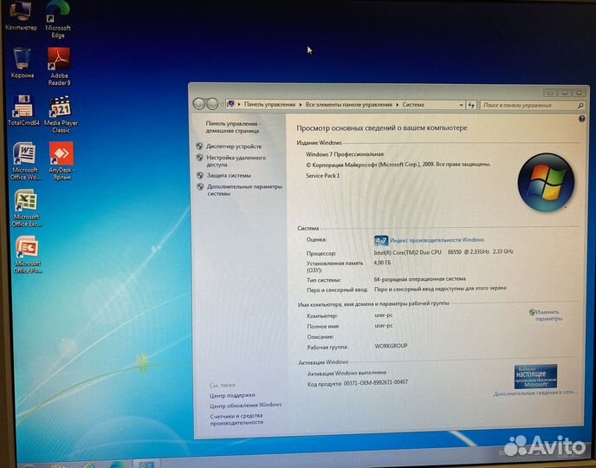Click the Windows 7 Профессиональная edition text
Viewport: 596px width, 468px height.
tap(345, 154)
